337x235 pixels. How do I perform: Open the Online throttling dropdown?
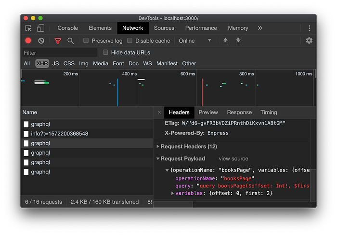click(195, 41)
